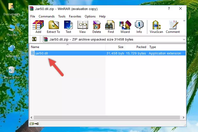Image resolution: width=198 pixels, height=132 pixels.
Task: Click the Delete toolbar icon
Action: click(x=97, y=27)
